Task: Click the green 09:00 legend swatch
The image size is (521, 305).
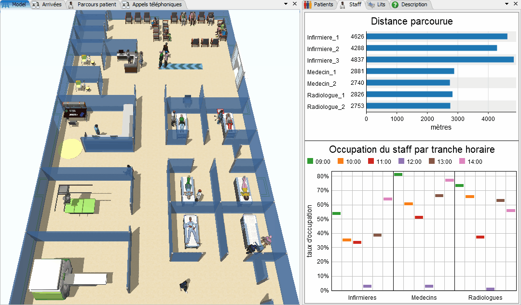Action: (x=310, y=161)
